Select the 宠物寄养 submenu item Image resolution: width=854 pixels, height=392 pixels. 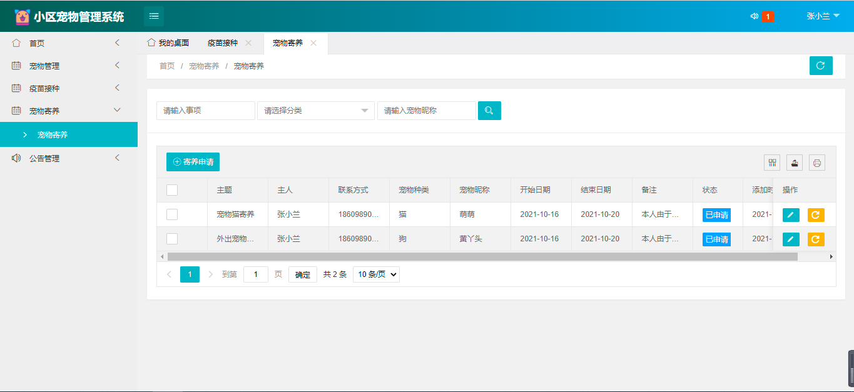[69, 134]
